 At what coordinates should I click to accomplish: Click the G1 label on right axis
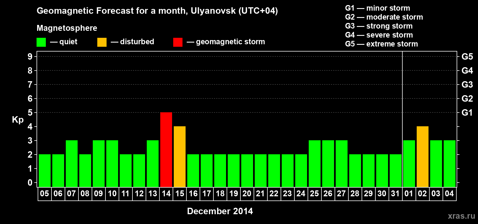pyautogui.click(x=467, y=113)
